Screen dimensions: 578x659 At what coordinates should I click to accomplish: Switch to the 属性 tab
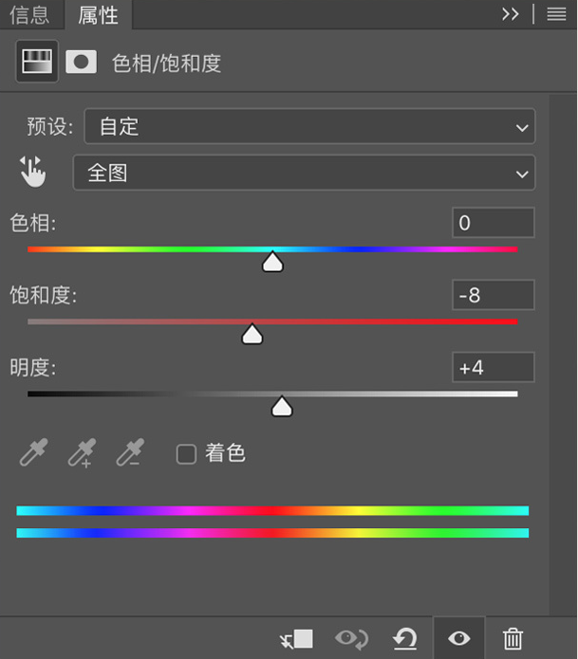(x=98, y=15)
